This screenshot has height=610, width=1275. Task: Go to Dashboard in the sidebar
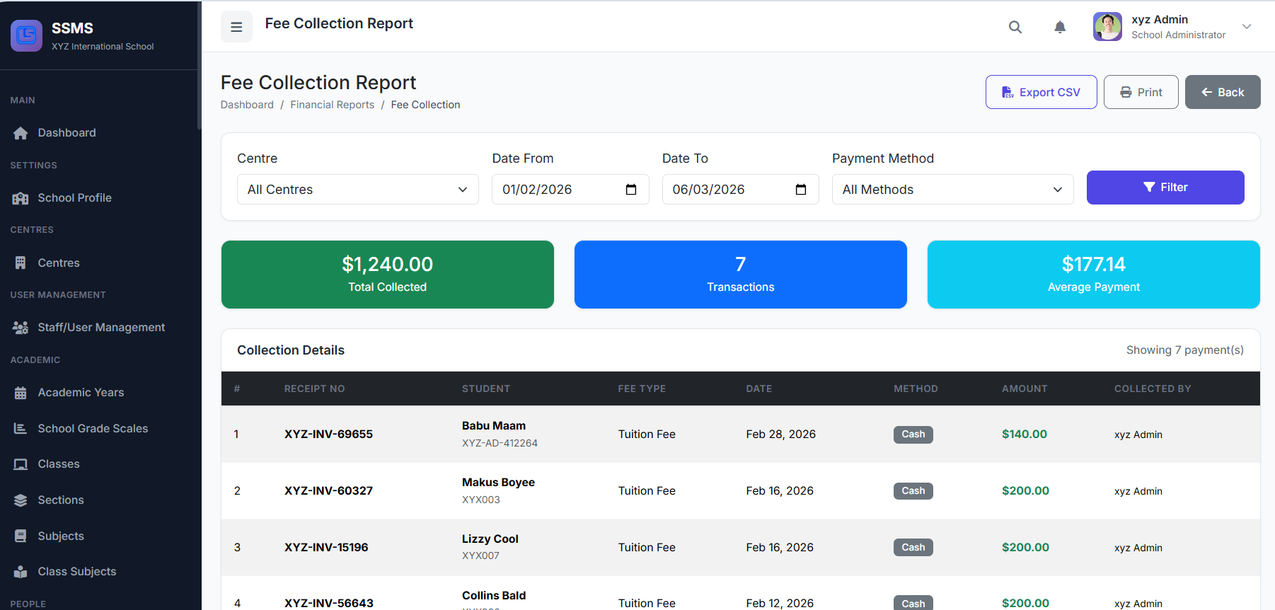coord(67,133)
